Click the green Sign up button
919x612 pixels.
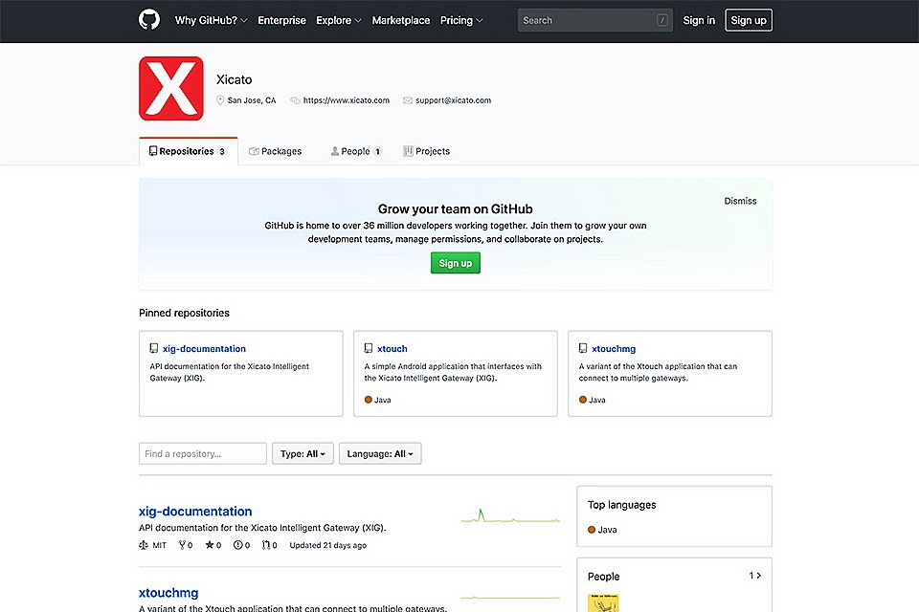pyautogui.click(x=455, y=263)
